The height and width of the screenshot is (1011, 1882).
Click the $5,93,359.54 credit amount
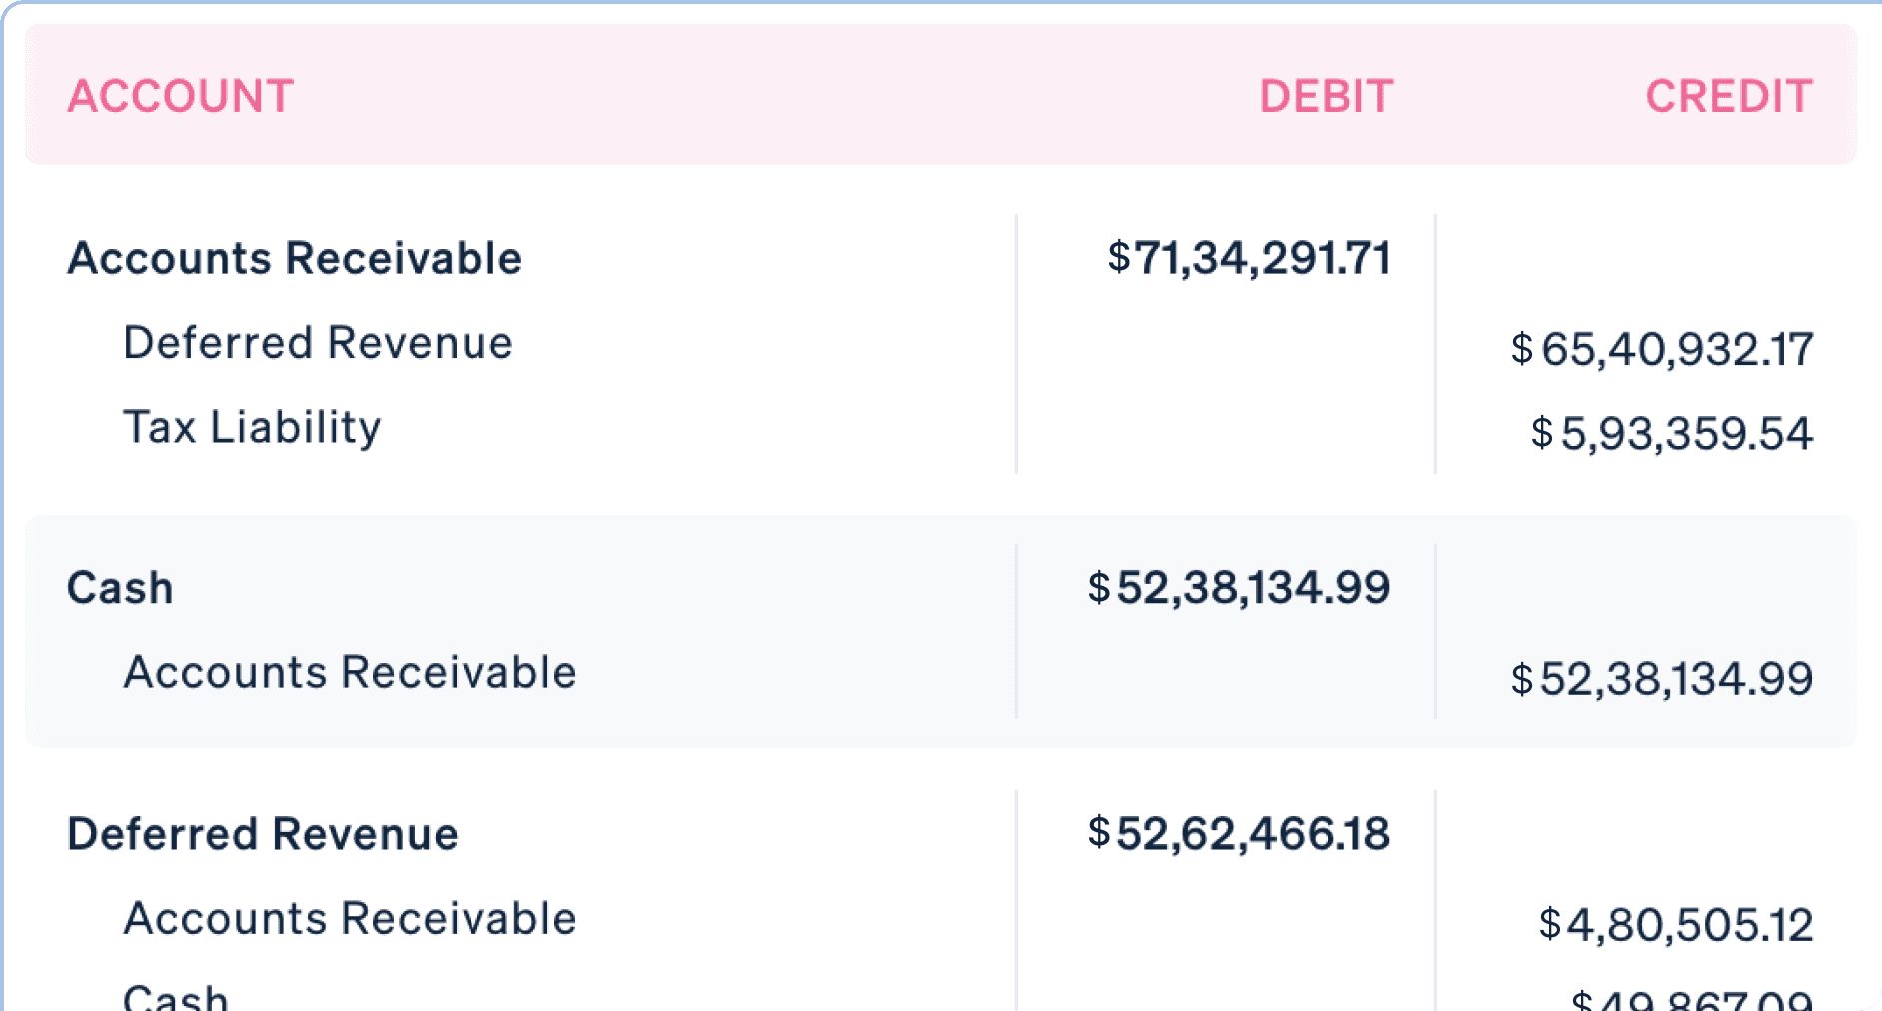click(x=1672, y=433)
